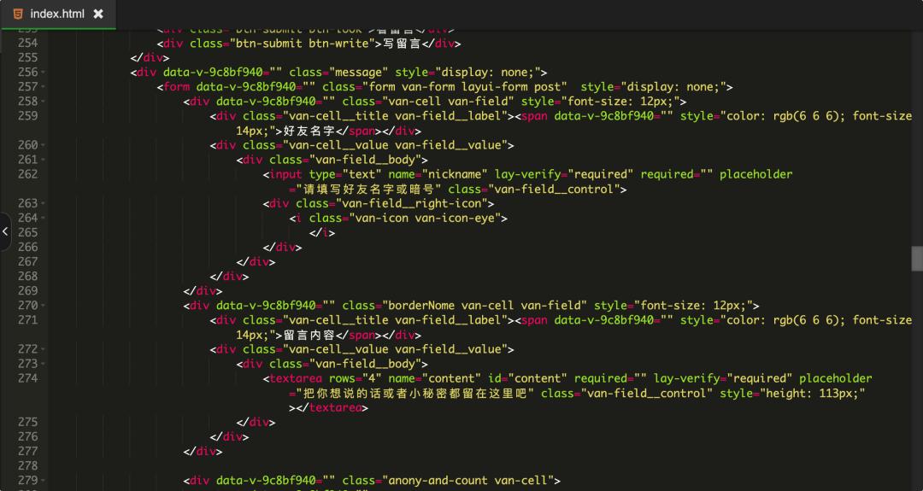Collapse the code block at line 272
Viewport: 923px width, 491px height.
44,349
